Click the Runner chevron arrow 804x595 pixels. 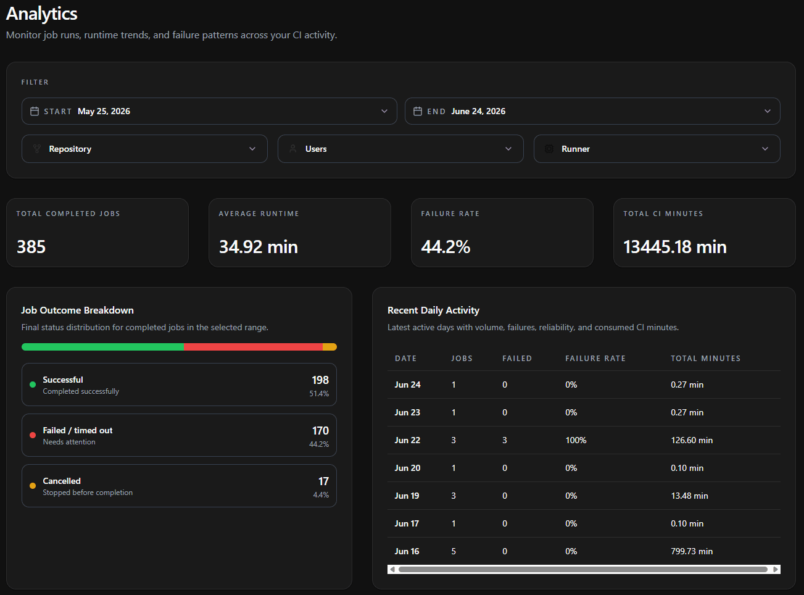pos(765,149)
